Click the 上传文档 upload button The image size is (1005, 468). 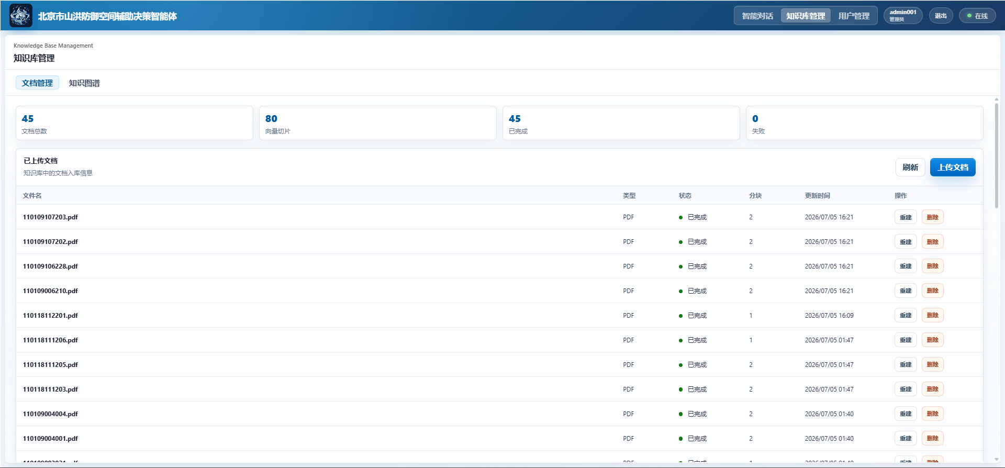[x=953, y=167]
